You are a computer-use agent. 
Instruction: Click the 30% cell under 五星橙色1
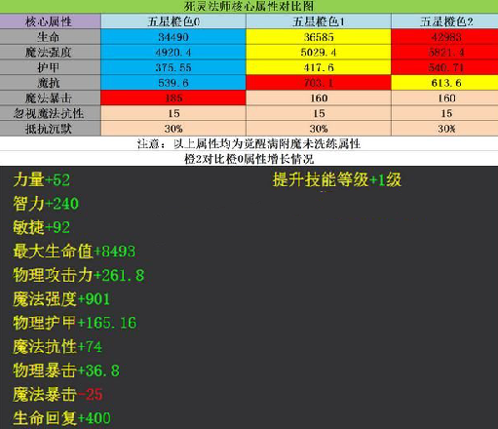[x=319, y=129]
